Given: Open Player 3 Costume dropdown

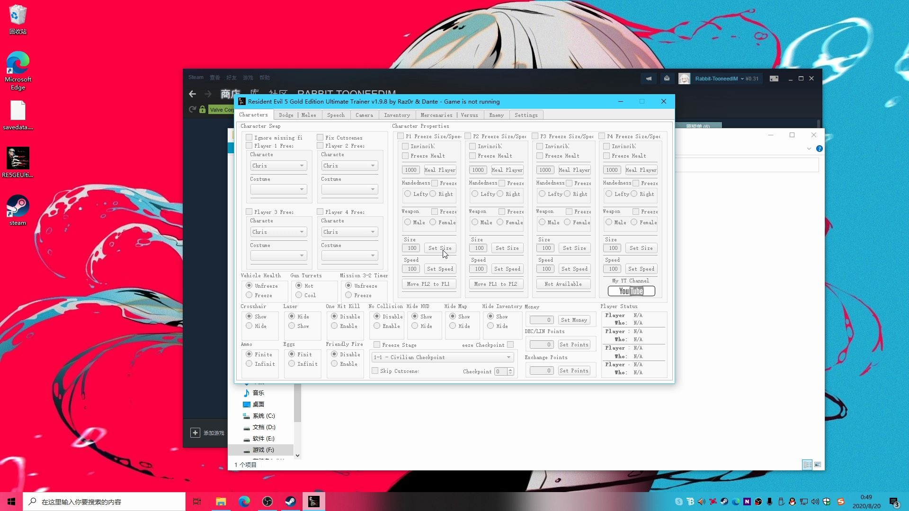Looking at the screenshot, I should pyautogui.click(x=278, y=255).
